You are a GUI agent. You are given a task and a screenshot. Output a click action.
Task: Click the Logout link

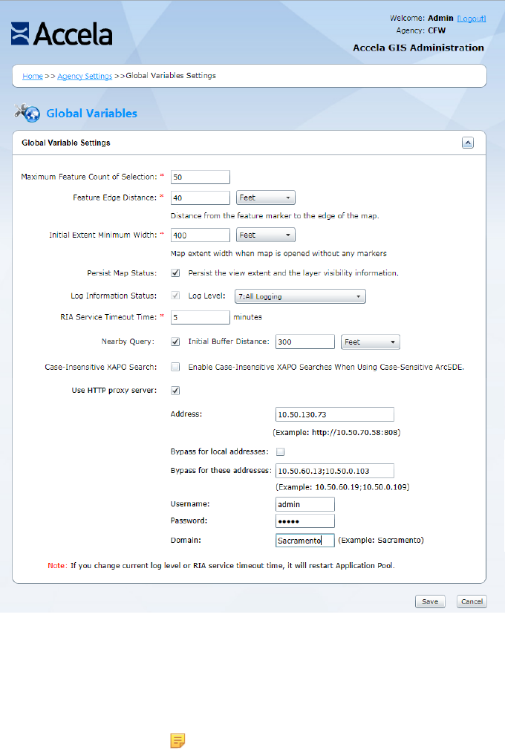[x=471, y=18]
